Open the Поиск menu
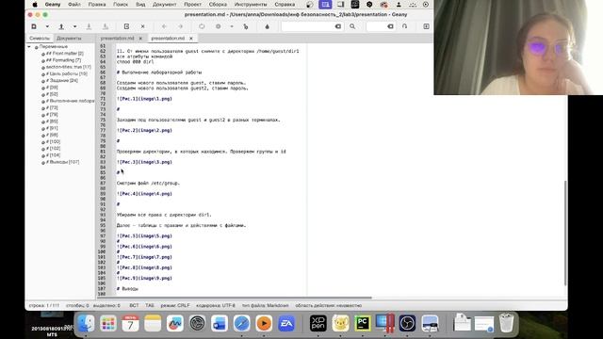Viewport: 603px width, 339px height. (121, 5)
